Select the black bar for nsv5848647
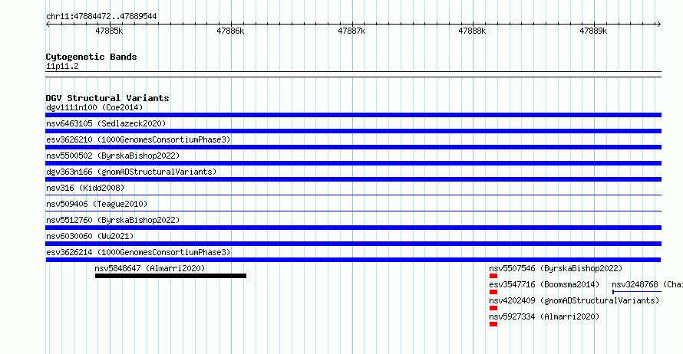683x354 pixels. click(170, 276)
